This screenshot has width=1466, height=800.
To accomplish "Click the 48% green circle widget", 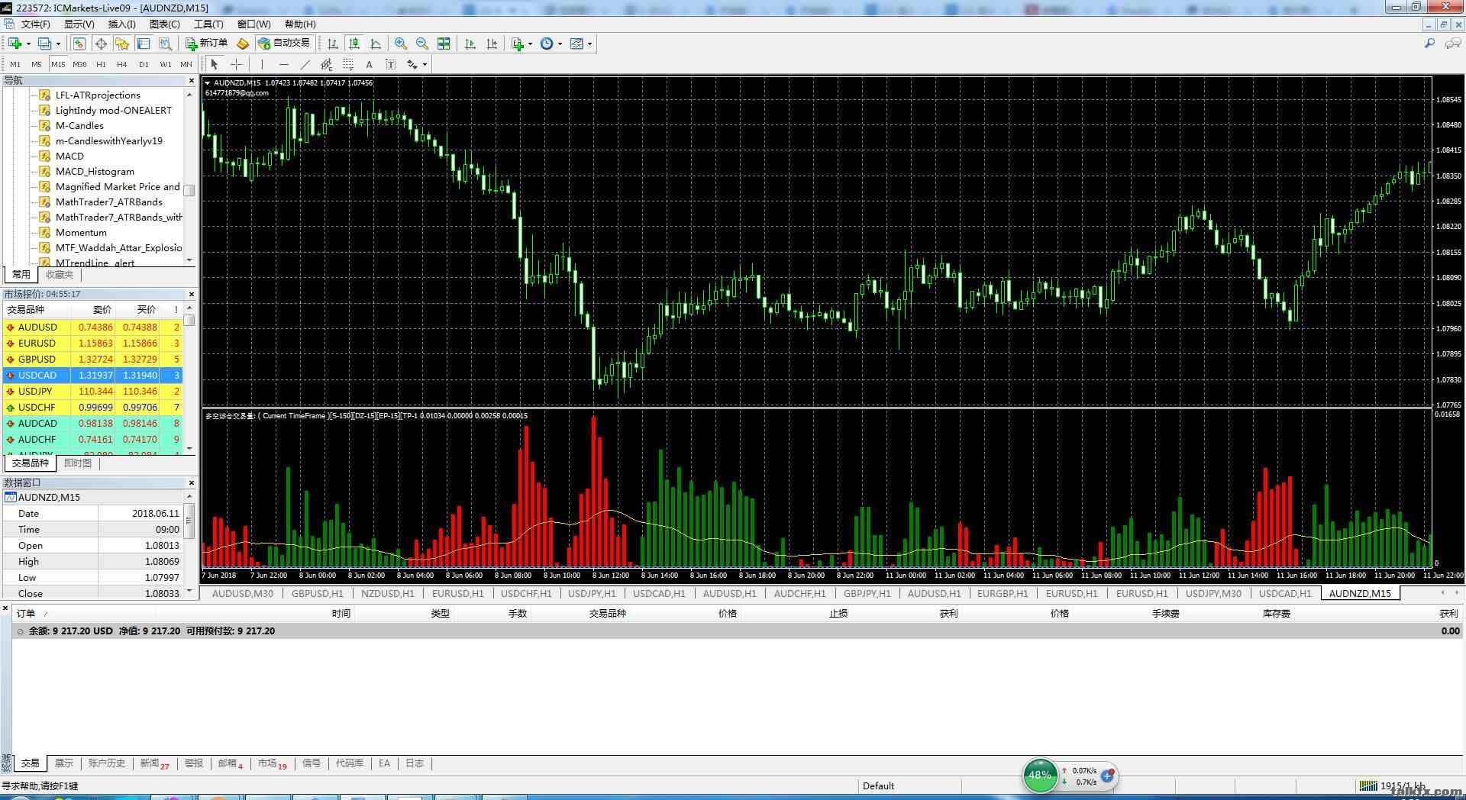I will [1039, 775].
